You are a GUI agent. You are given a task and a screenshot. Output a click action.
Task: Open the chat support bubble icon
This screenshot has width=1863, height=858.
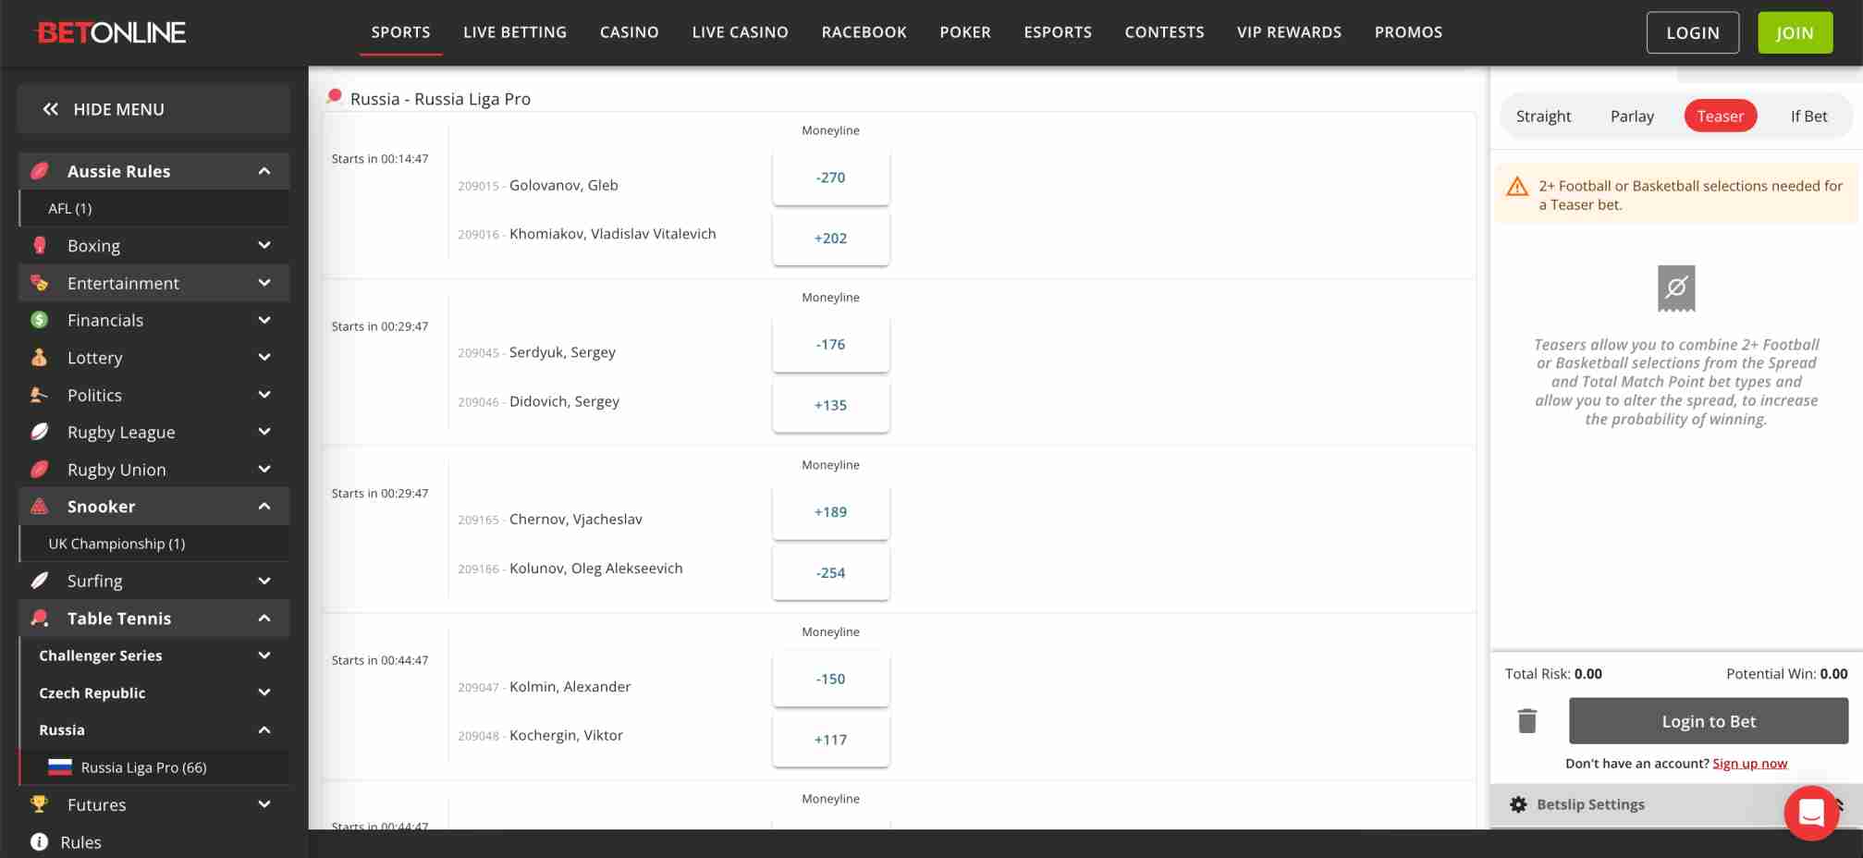pos(1810,813)
